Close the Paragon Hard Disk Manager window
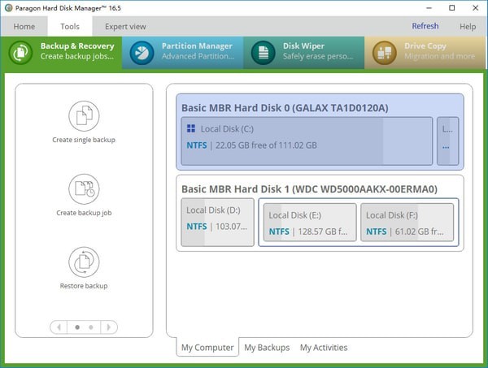The width and height of the screenshot is (488, 368). pyautogui.click(x=475, y=8)
